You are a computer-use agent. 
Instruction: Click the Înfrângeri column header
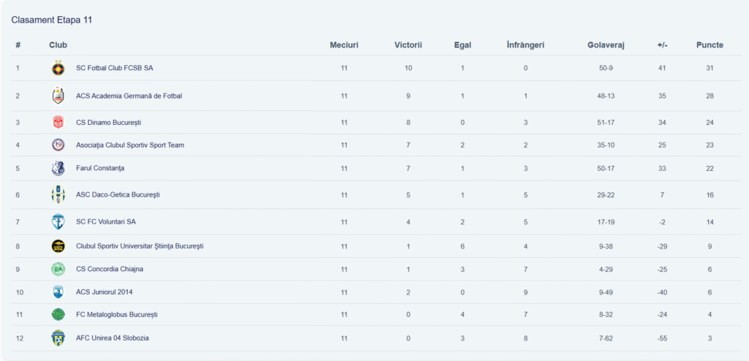(525, 45)
